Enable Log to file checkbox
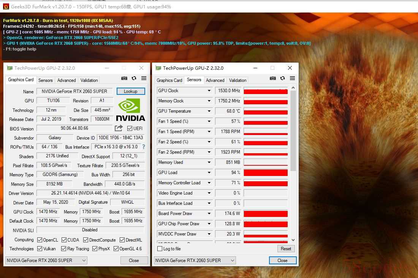This screenshot has height=278, width=418. click(160, 249)
